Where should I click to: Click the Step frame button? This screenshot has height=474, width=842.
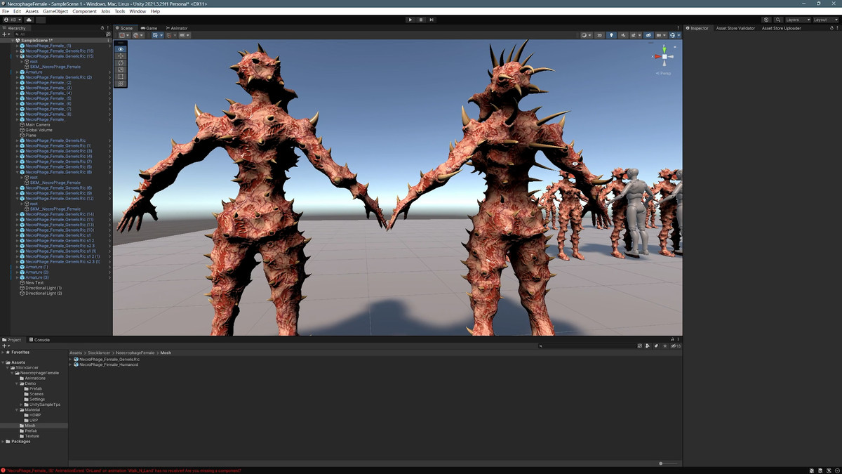(432, 20)
